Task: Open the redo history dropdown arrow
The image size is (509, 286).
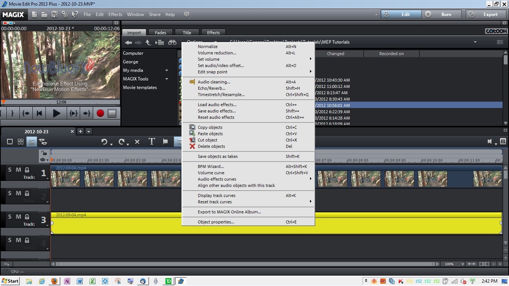Action: 128,144
